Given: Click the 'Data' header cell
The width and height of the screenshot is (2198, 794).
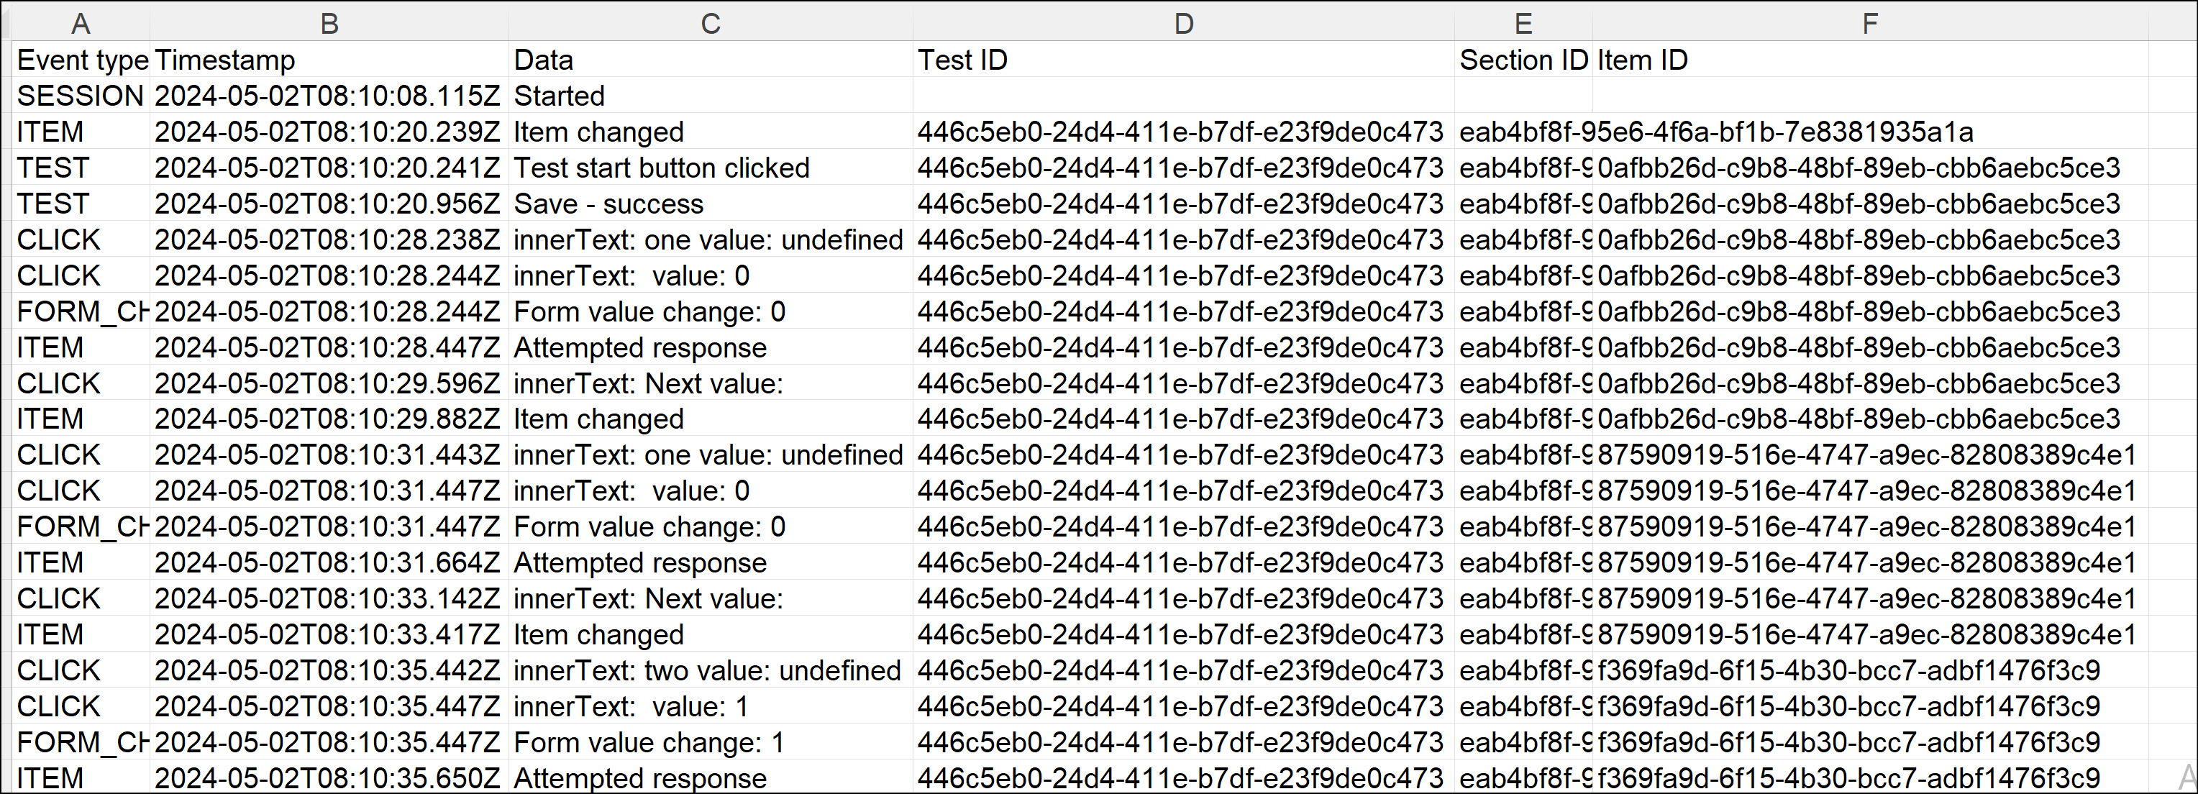Looking at the screenshot, I should [x=711, y=60].
